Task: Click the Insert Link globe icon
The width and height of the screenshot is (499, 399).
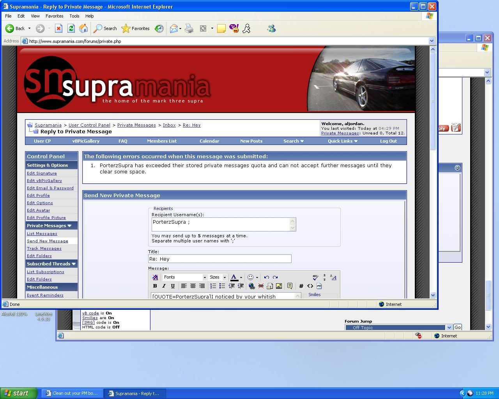Action: pyautogui.click(x=251, y=286)
